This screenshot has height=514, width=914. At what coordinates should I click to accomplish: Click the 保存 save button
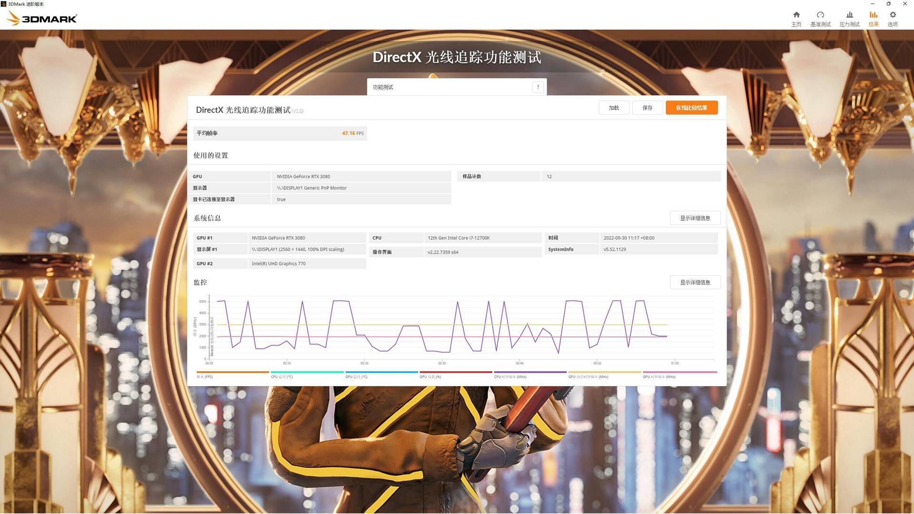[x=647, y=108]
